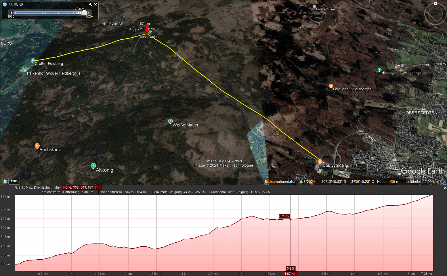447x276 pixels.
Task: Click the Herzbergturm purple placemark
Action: coord(314,6)
